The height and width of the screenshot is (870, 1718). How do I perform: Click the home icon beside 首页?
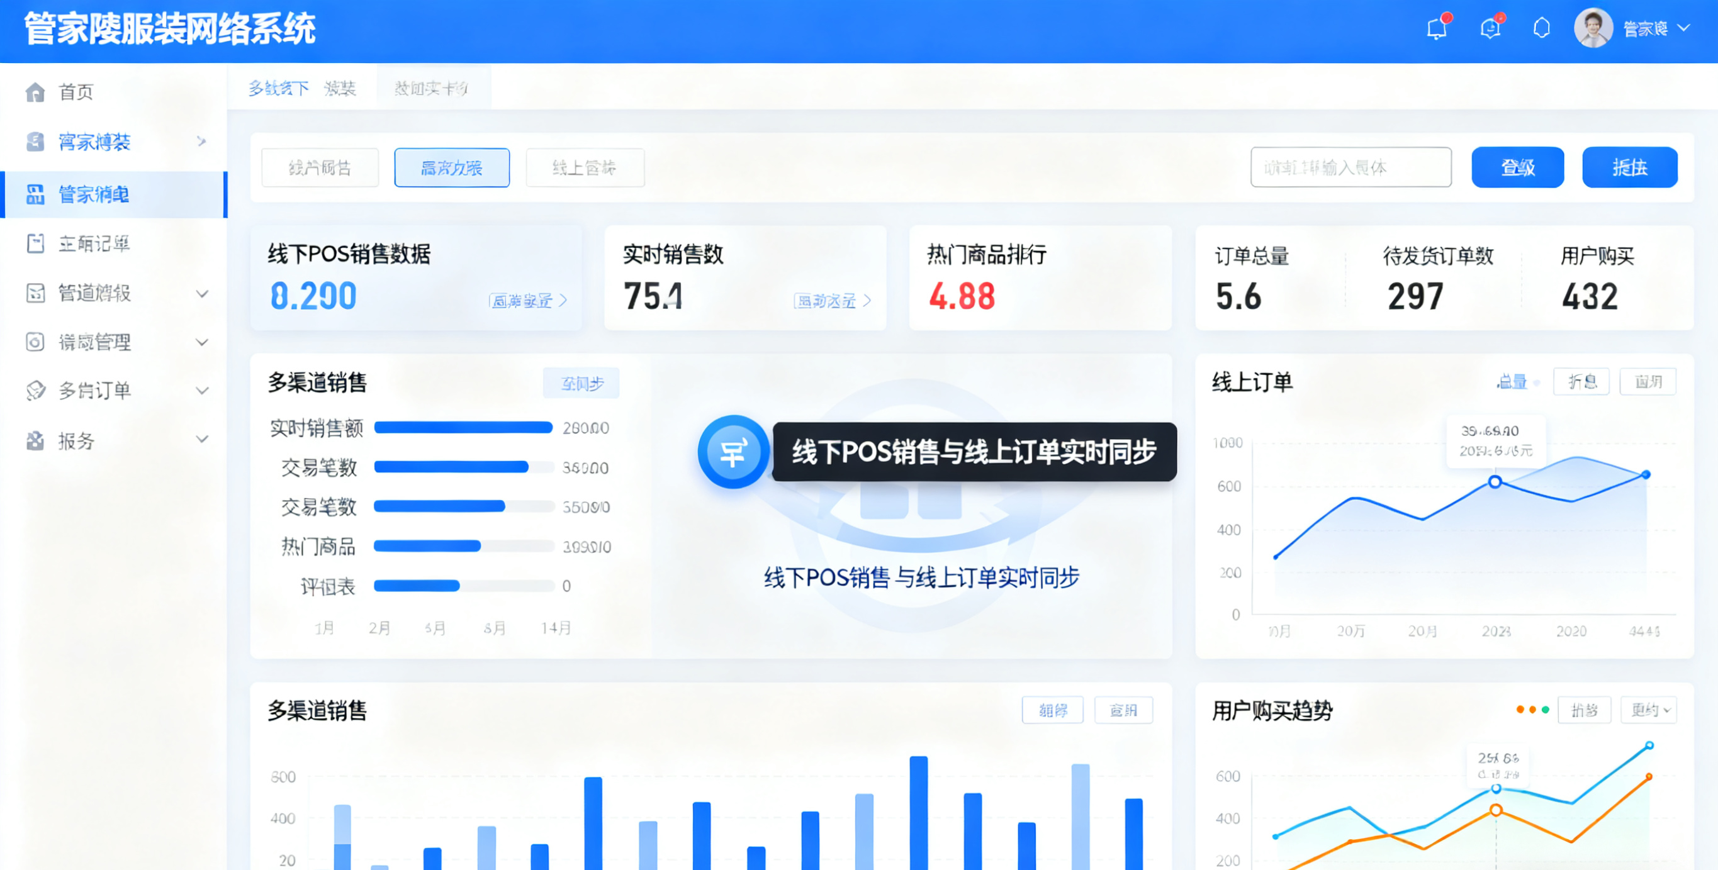[35, 92]
